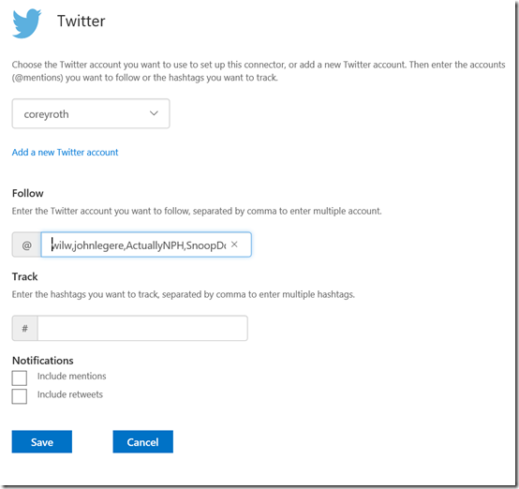Save the Twitter connector settings
This screenshot has height=489, width=519.
(x=42, y=441)
